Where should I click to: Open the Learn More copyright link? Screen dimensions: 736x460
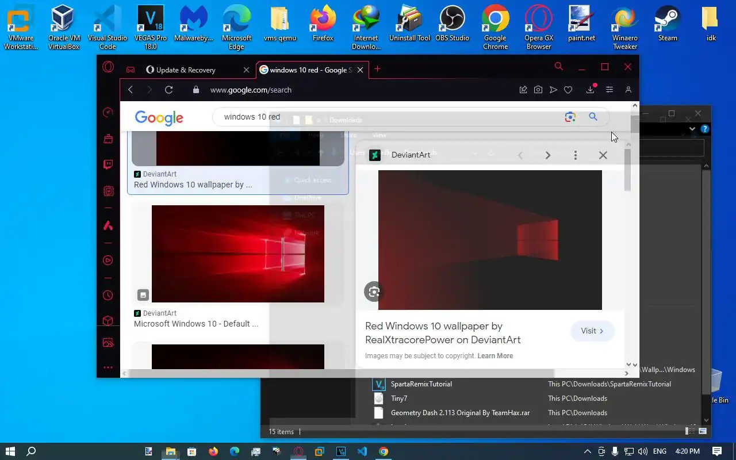(x=495, y=356)
